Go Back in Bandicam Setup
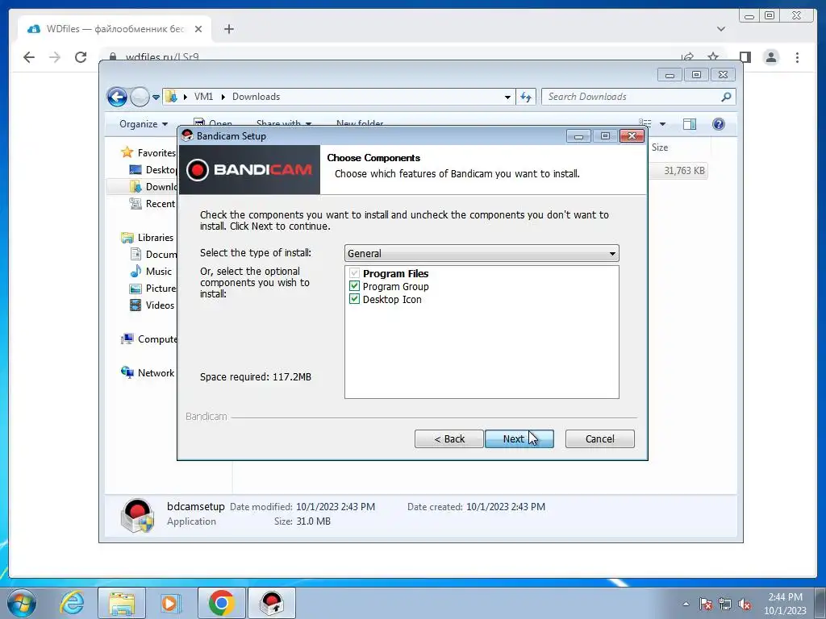 click(448, 439)
